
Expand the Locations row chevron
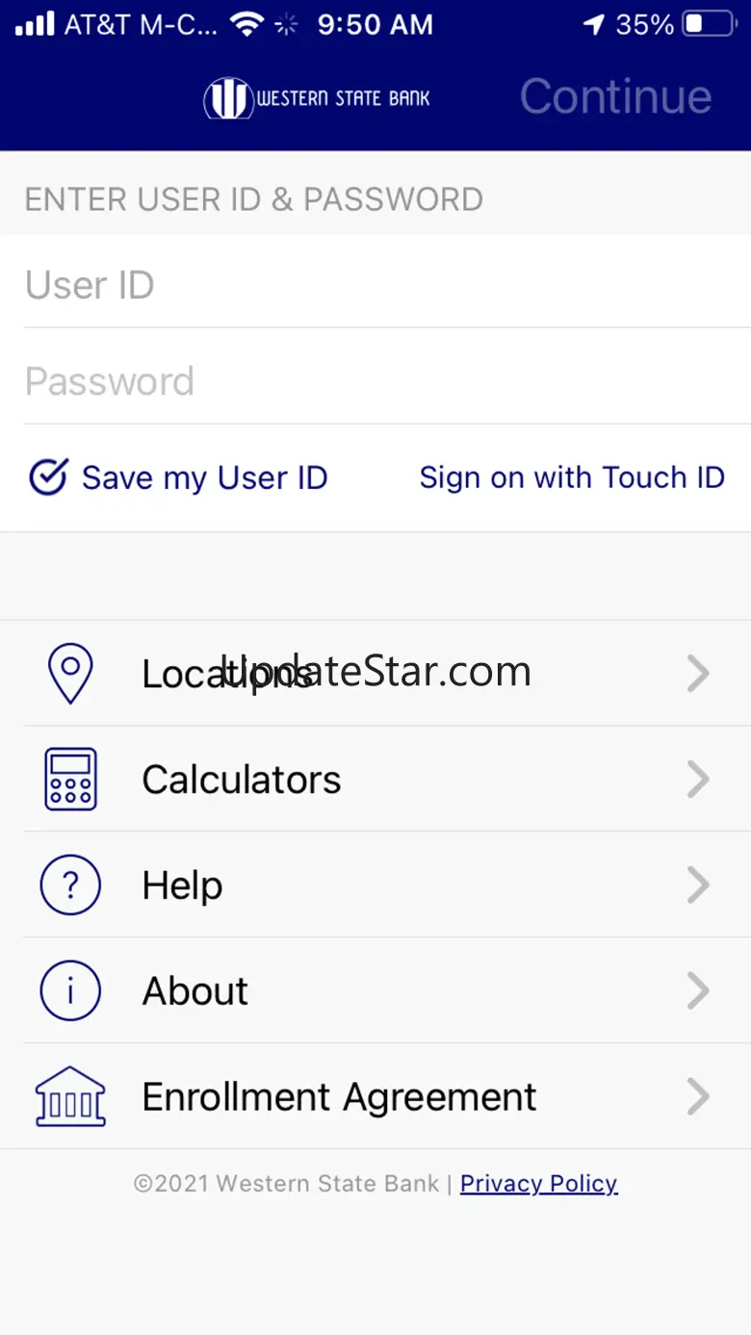pos(699,673)
